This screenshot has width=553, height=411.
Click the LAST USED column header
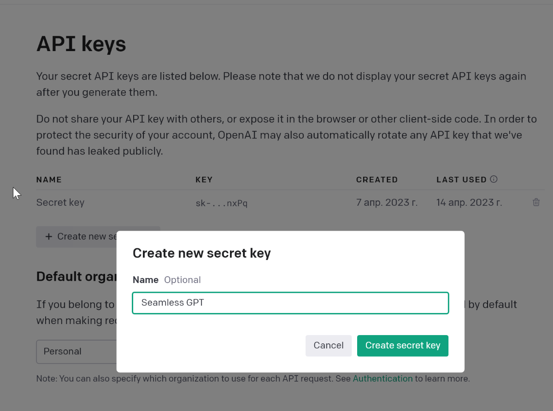tap(462, 179)
